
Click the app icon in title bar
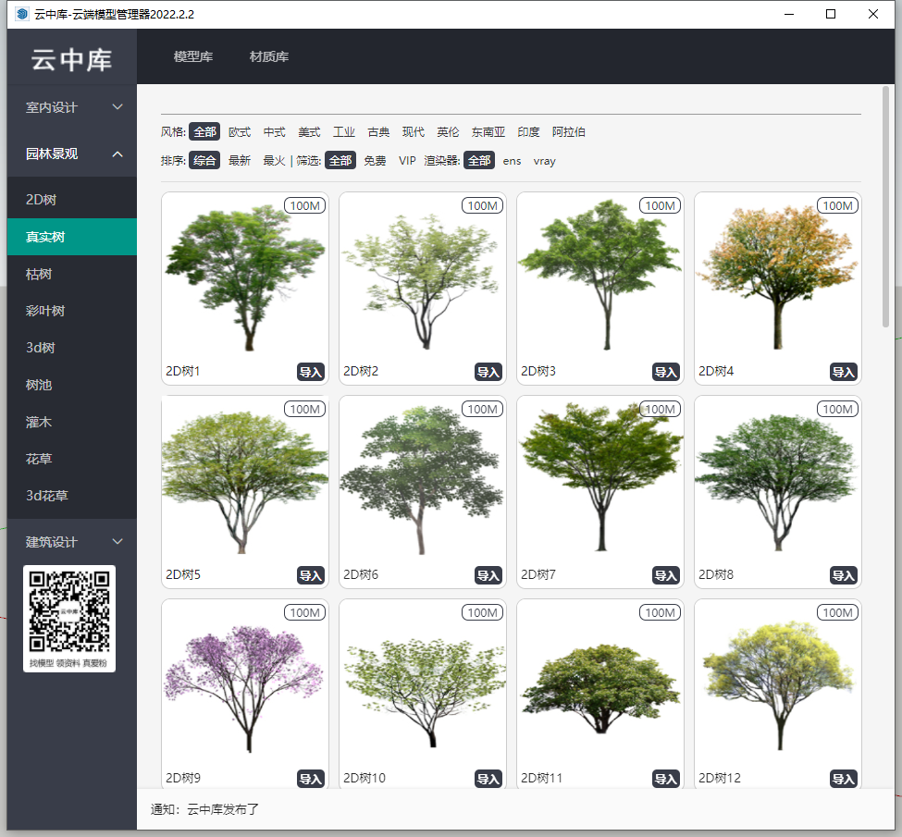[22, 14]
